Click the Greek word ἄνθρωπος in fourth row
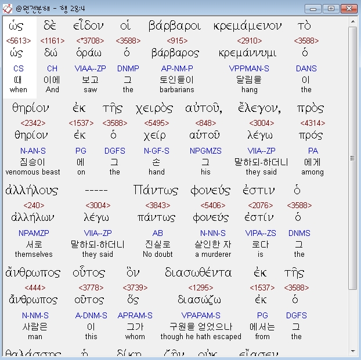This screenshot has height=360, width=361. pos(33,273)
